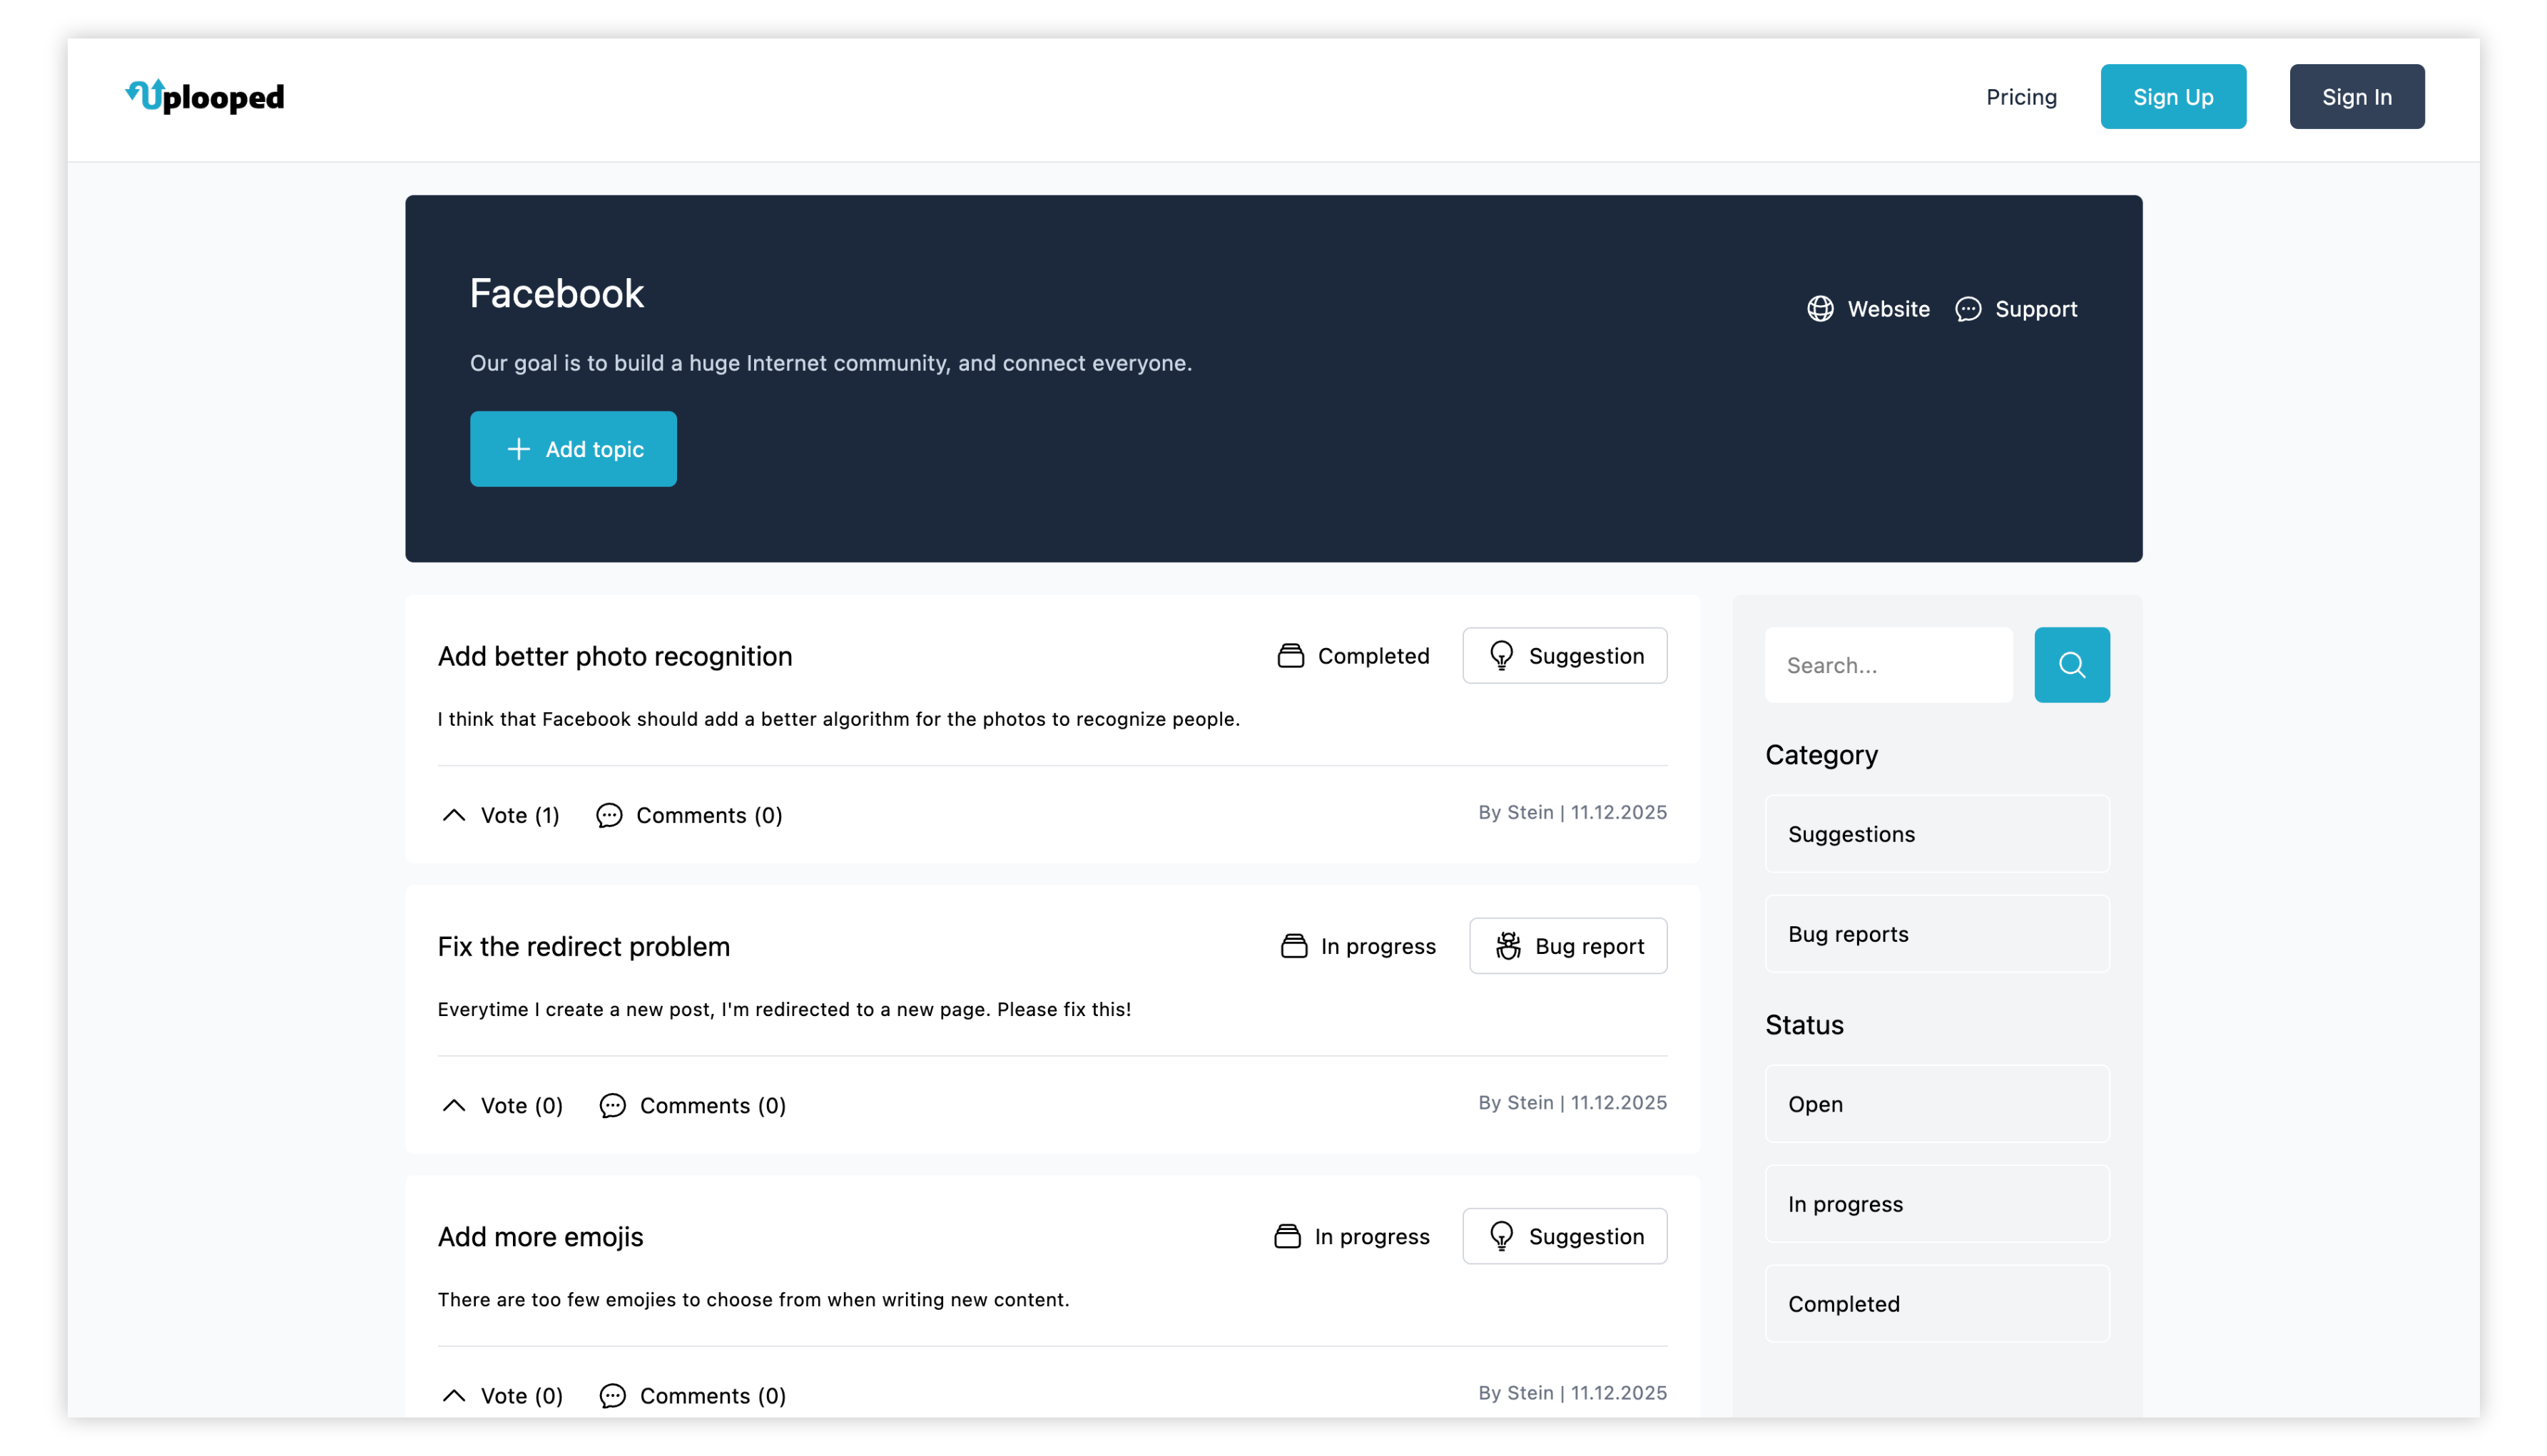Toggle the Open status filter
Screen dimensions: 2547x1456
click(x=1937, y=1104)
